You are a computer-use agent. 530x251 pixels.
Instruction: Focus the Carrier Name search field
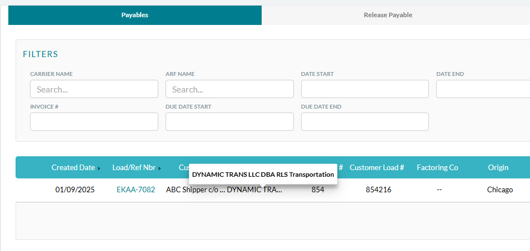[x=94, y=89]
